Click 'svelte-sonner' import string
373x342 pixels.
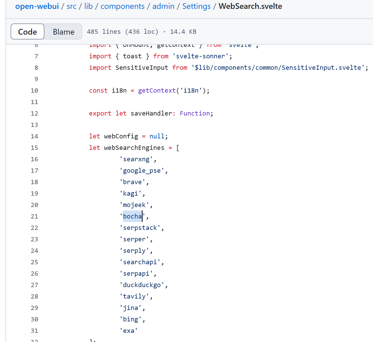[x=200, y=56]
